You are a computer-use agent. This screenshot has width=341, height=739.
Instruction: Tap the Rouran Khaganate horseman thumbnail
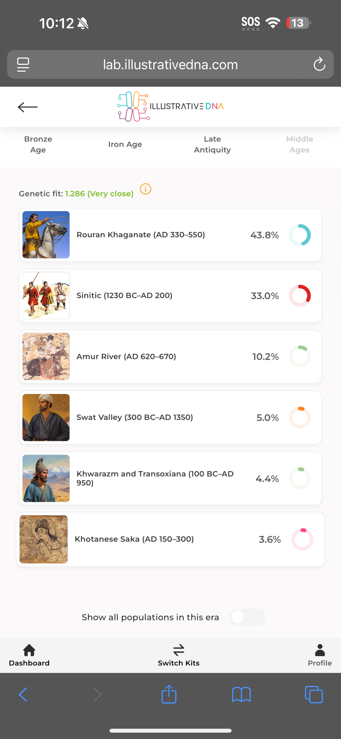[46, 235]
